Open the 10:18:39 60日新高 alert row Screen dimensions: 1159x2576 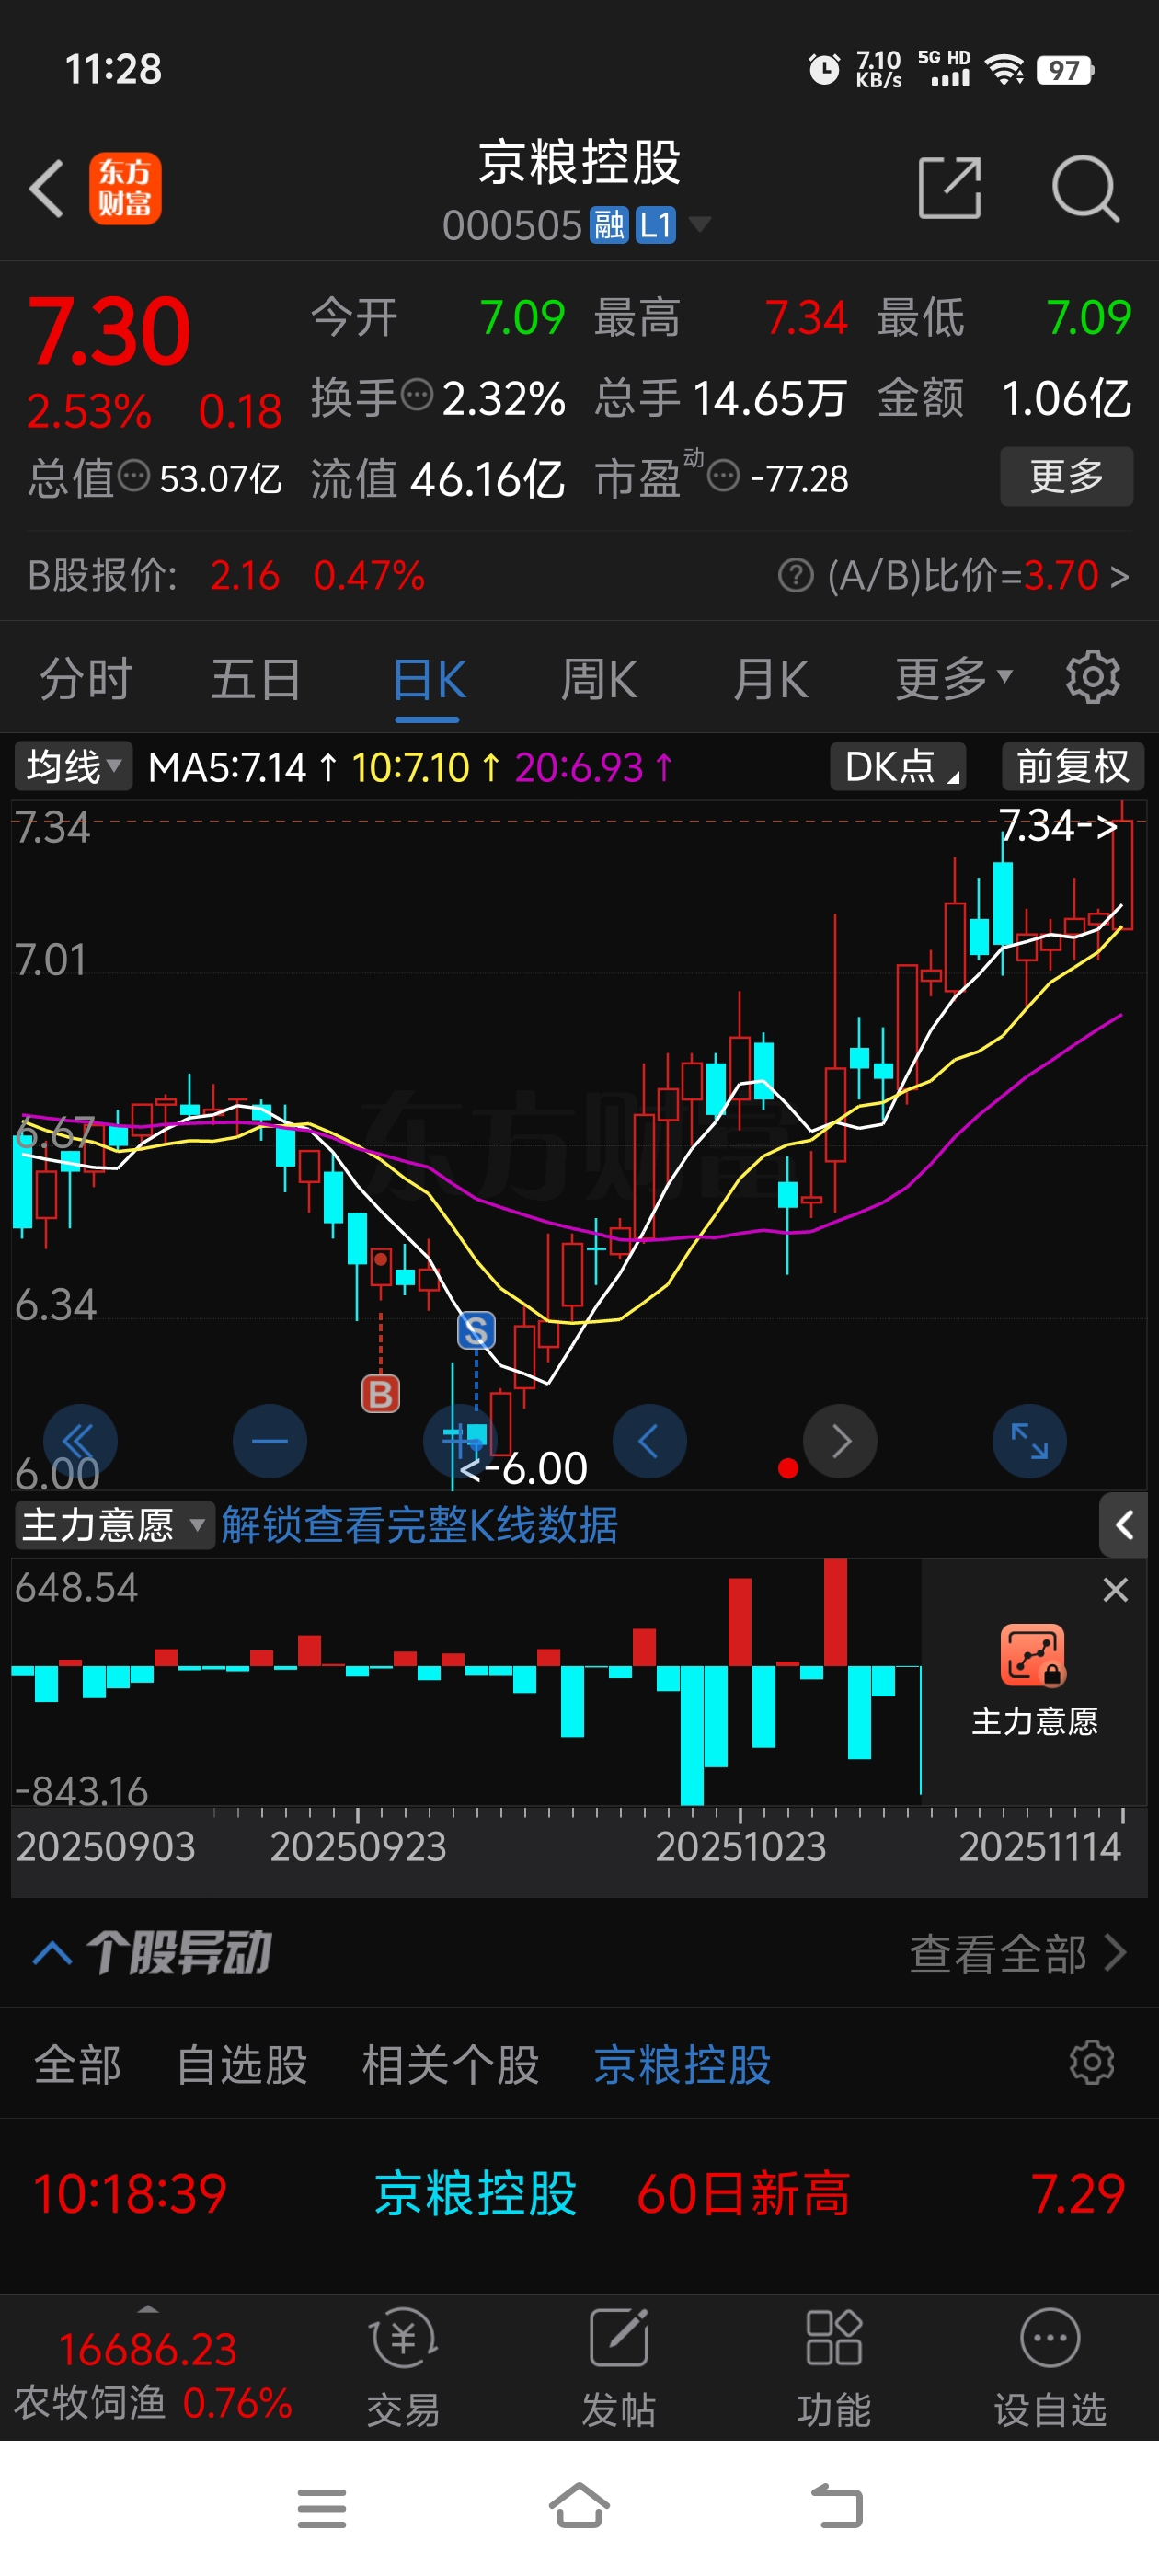579,2194
